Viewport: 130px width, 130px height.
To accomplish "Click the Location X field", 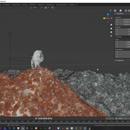I will tap(122, 19).
